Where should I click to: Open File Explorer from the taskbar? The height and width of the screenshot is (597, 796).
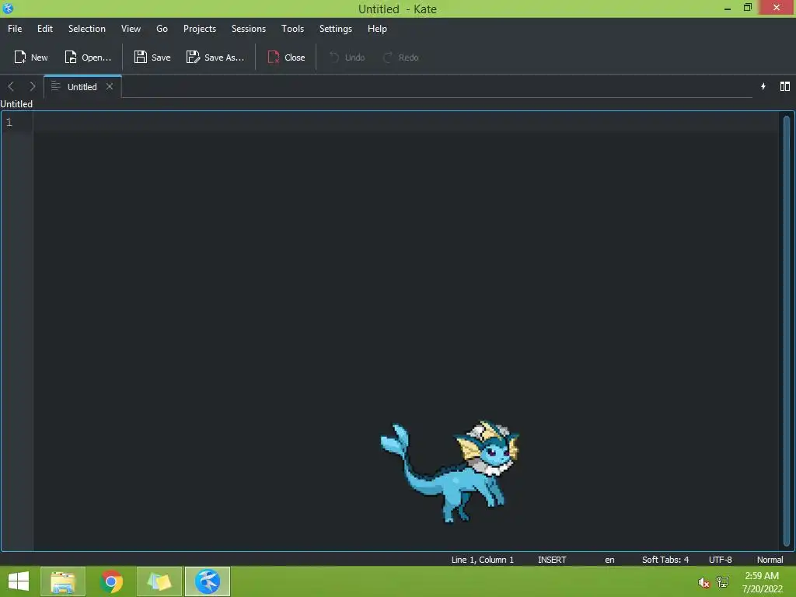coord(63,581)
